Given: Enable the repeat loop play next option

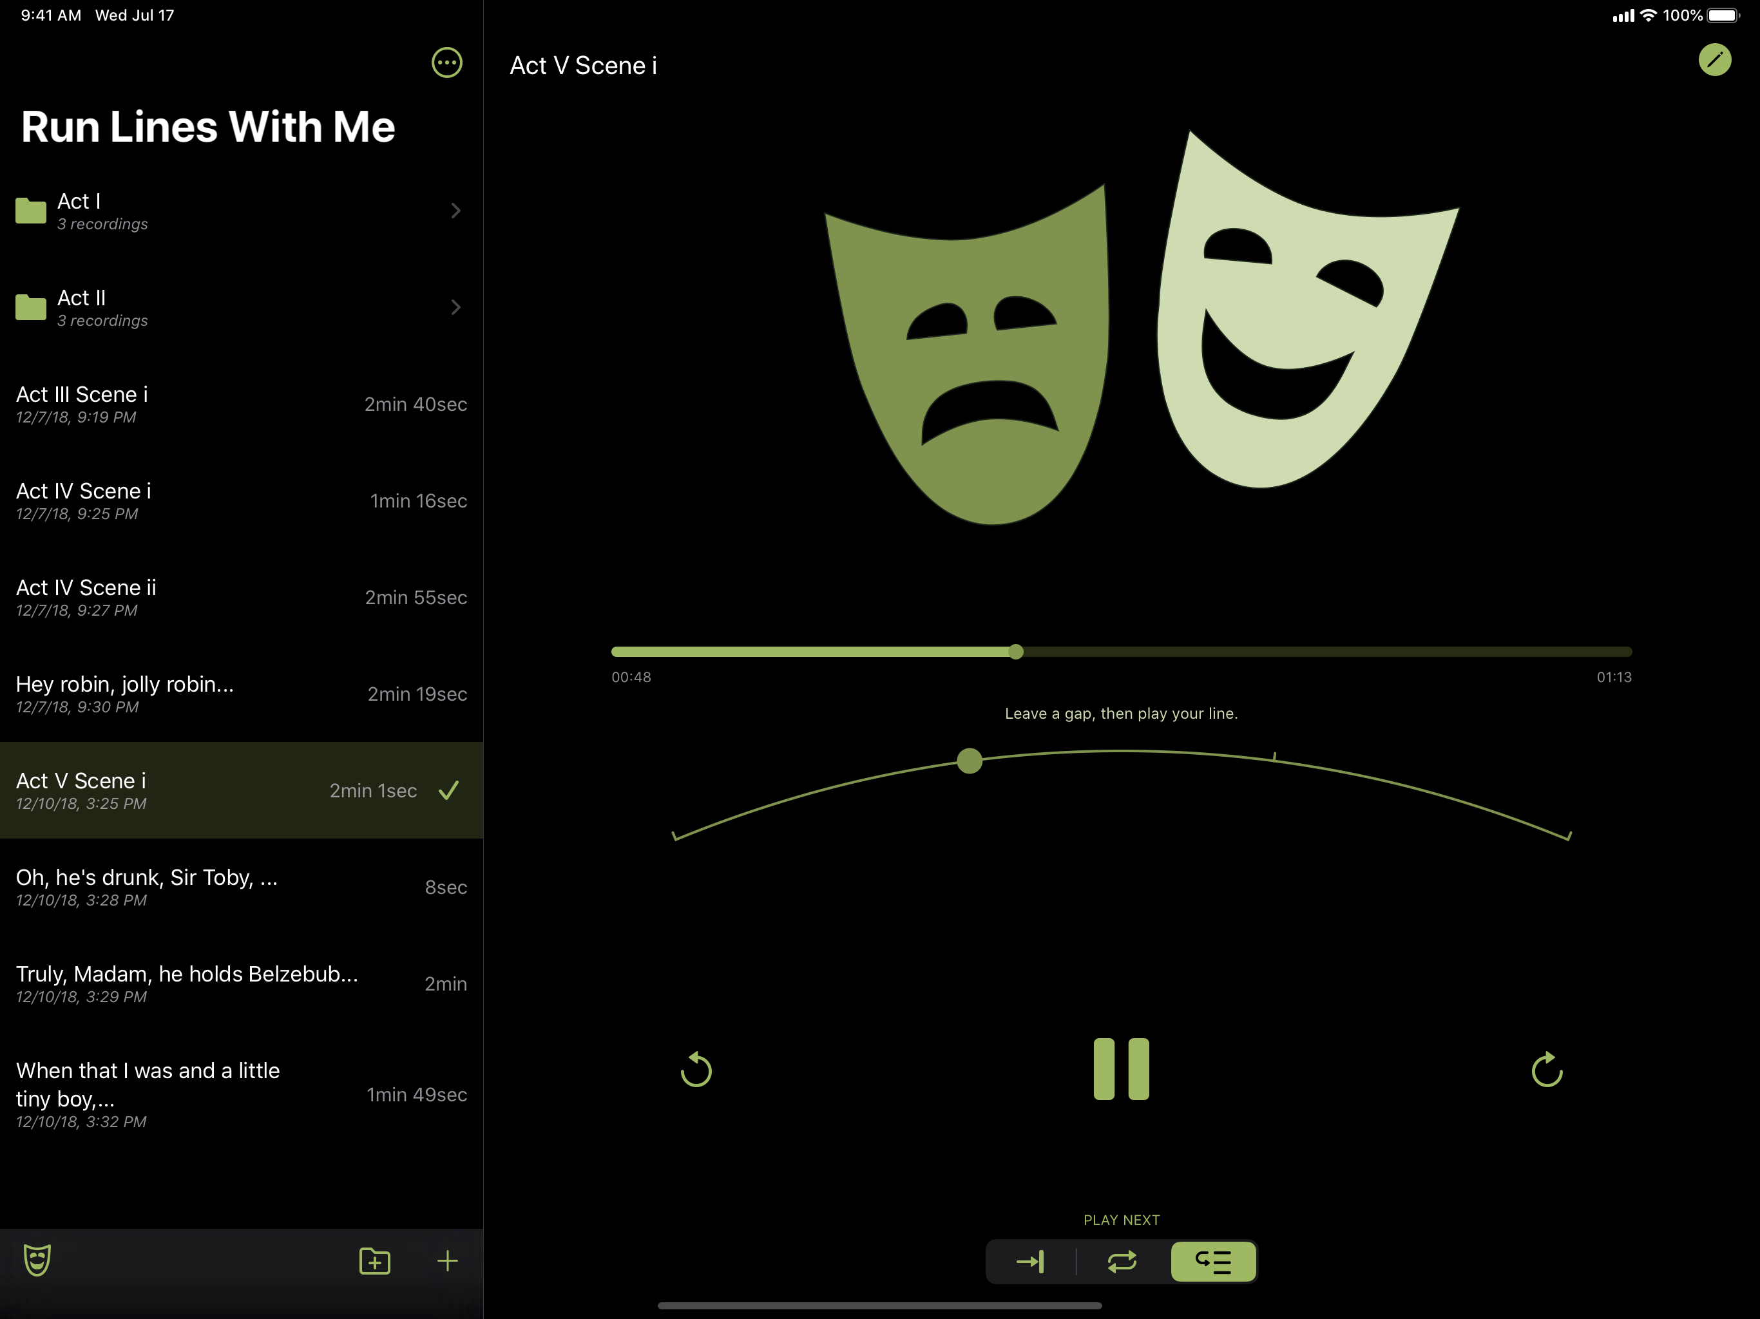Looking at the screenshot, I should [1122, 1262].
